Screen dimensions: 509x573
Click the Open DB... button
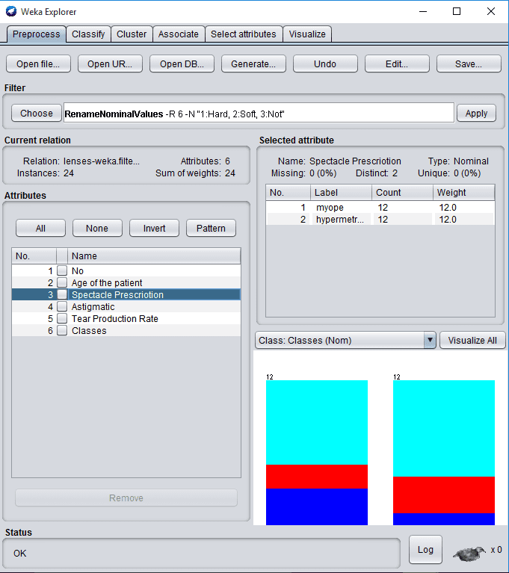click(182, 64)
